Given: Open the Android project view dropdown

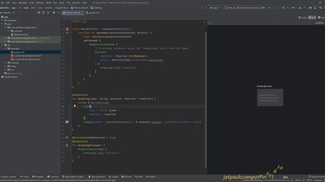Looking at the screenshot, I should 8,13.
